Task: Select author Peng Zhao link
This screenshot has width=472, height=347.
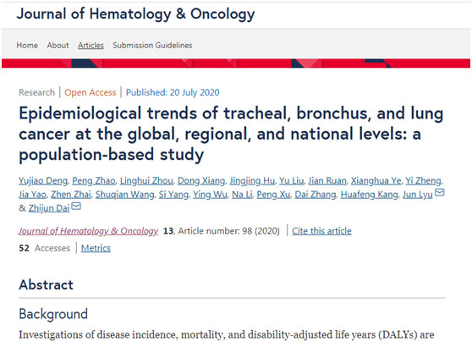Action: [x=94, y=181]
